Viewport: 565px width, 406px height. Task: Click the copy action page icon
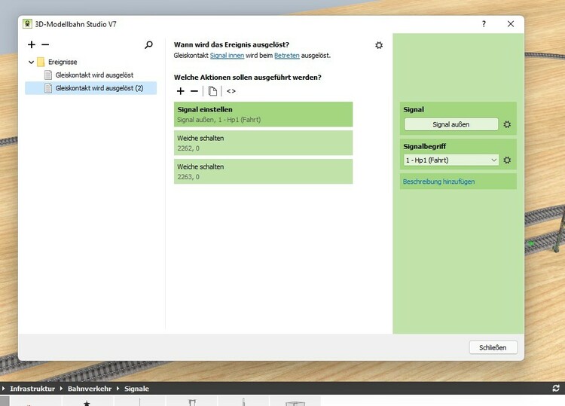click(x=212, y=91)
